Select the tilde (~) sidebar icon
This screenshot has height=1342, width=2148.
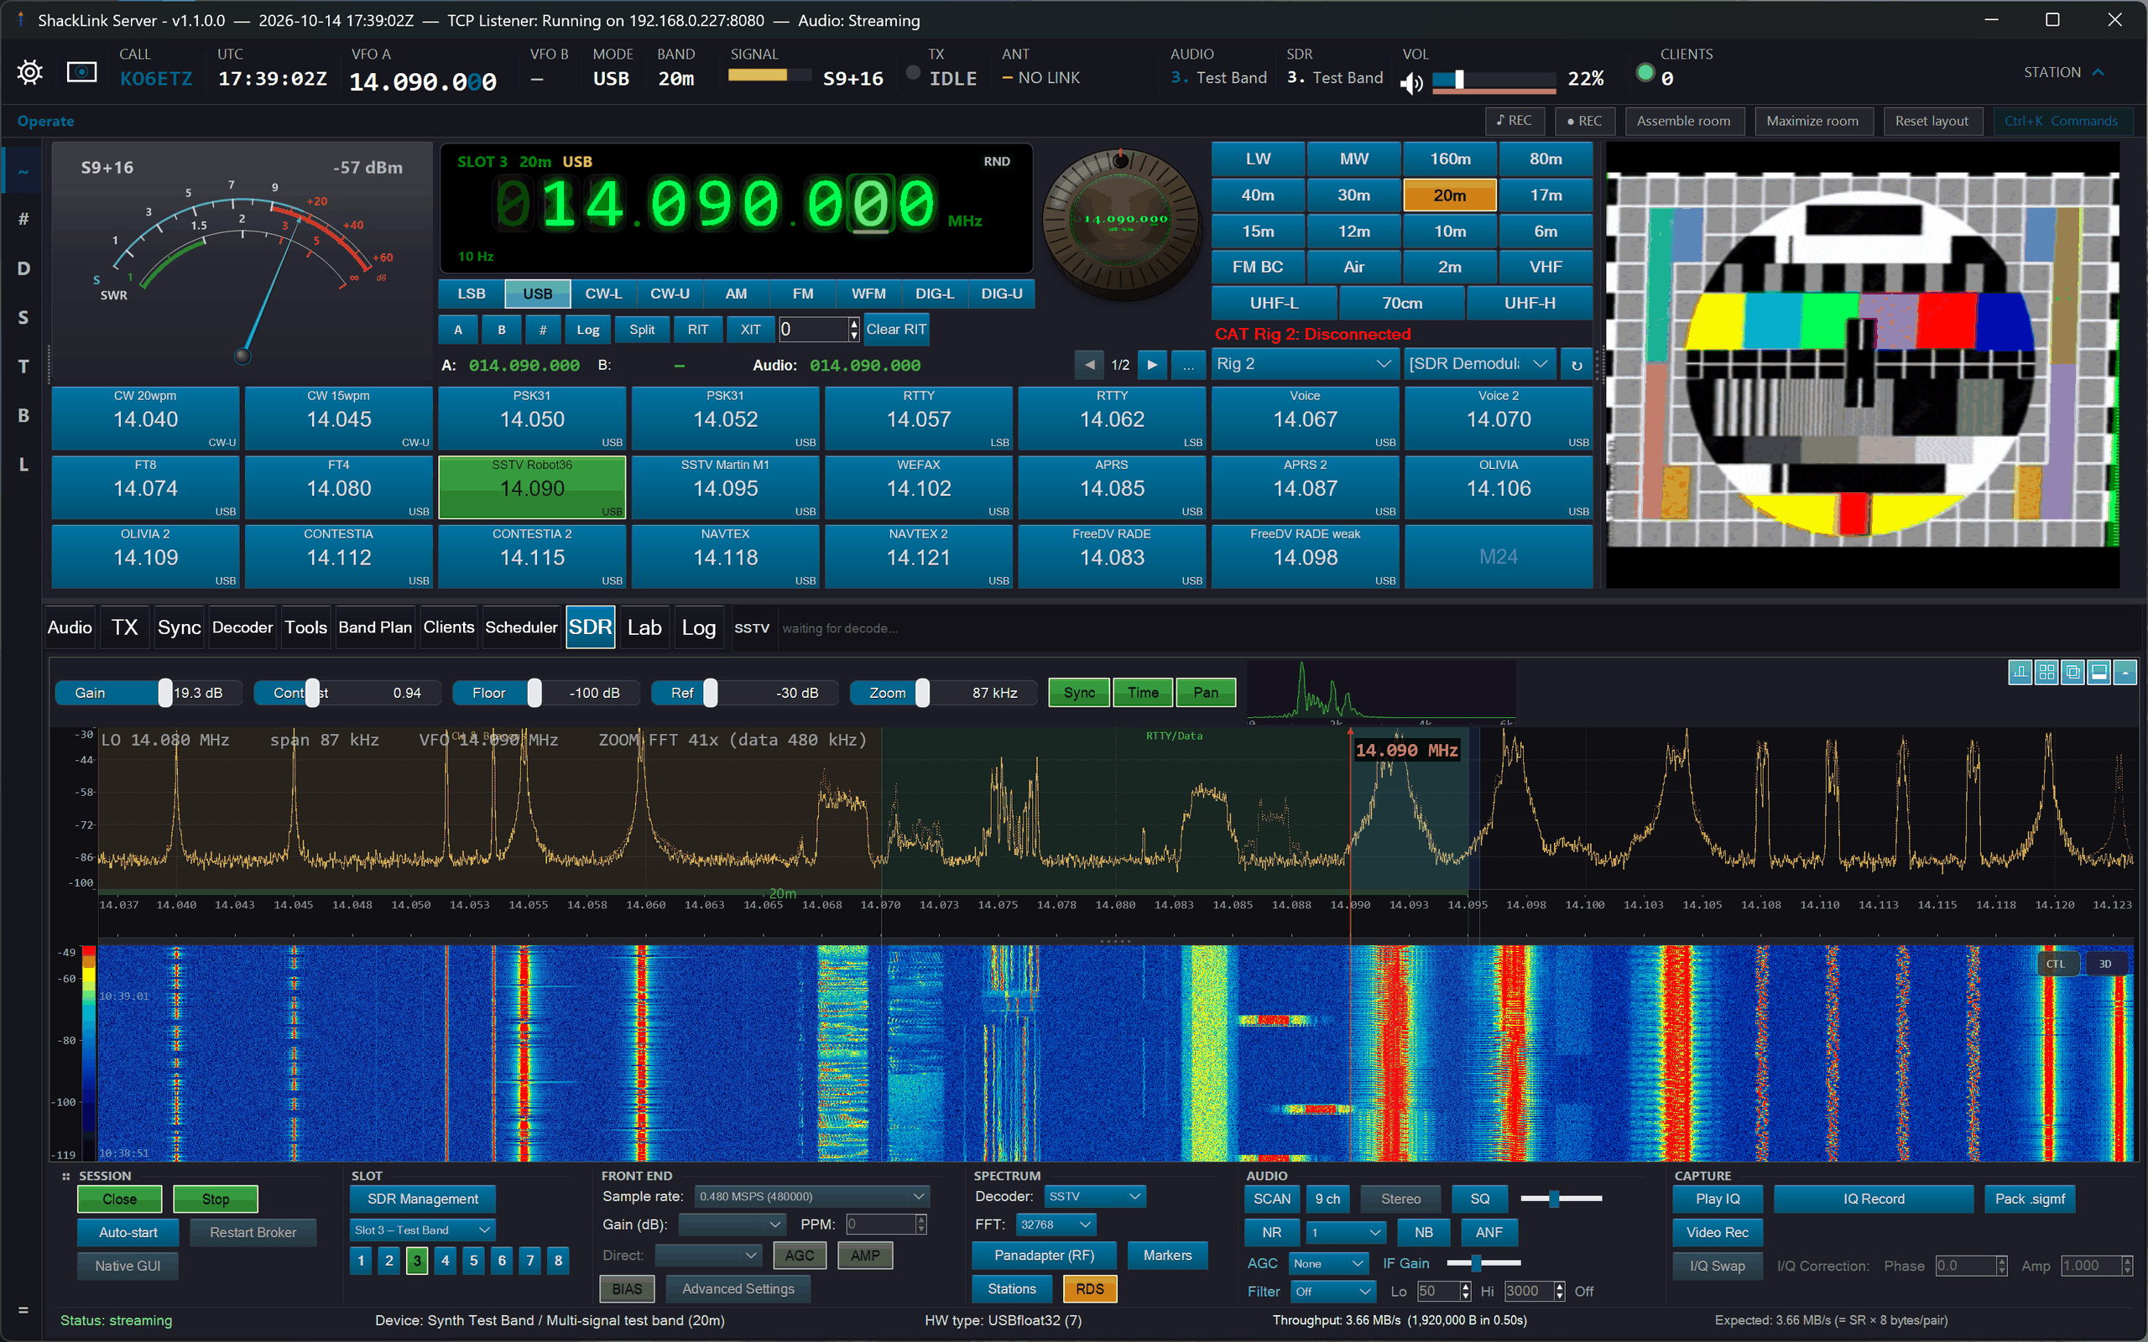(x=23, y=171)
